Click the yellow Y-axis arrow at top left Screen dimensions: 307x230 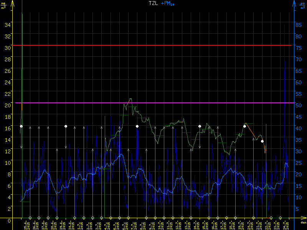12,4
